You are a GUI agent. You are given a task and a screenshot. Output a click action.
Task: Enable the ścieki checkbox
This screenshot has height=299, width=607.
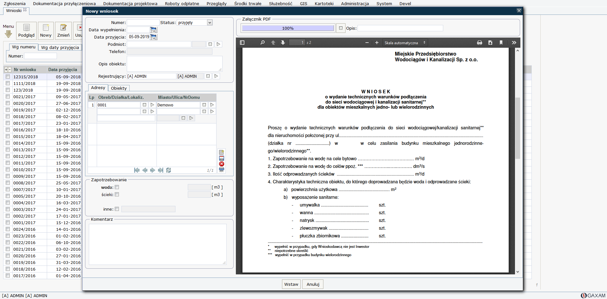pyautogui.click(x=117, y=194)
